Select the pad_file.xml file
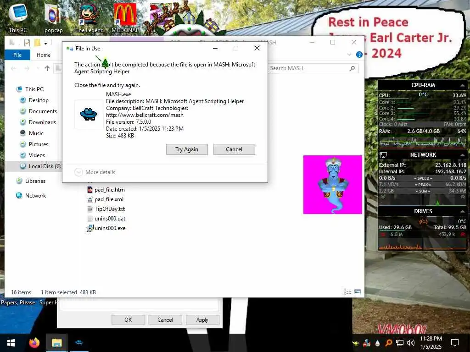470x352 pixels. (x=105, y=199)
